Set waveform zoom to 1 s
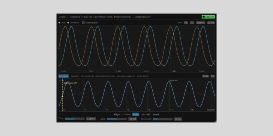 [192, 22]
